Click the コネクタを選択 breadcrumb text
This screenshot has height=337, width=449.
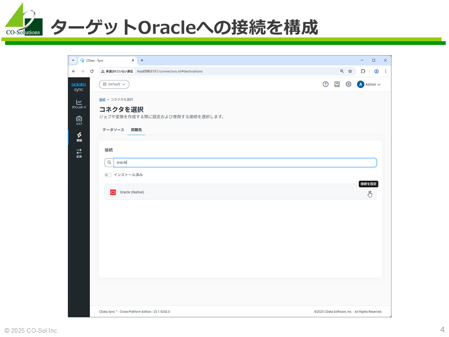pyautogui.click(x=122, y=100)
